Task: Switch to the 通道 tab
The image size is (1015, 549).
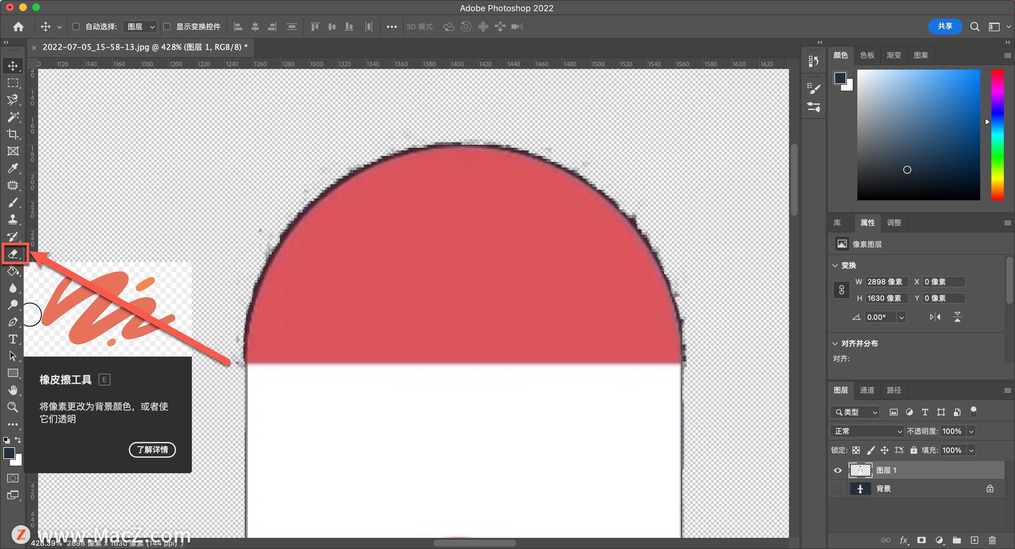Action: [867, 390]
